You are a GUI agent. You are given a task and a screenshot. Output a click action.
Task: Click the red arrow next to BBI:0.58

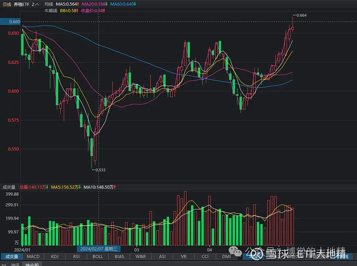(x=76, y=12)
